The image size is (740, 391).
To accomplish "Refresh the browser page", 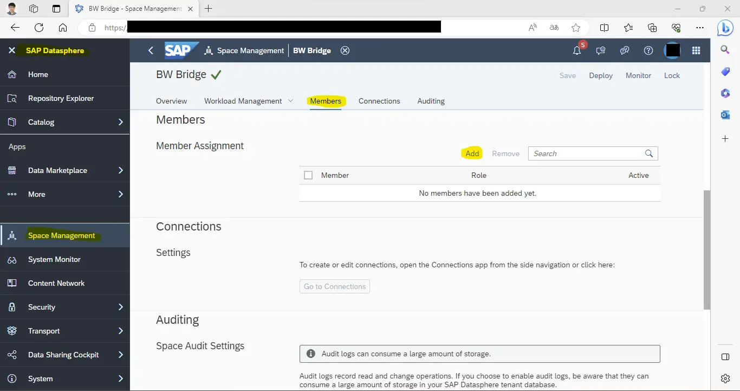I will click(39, 28).
